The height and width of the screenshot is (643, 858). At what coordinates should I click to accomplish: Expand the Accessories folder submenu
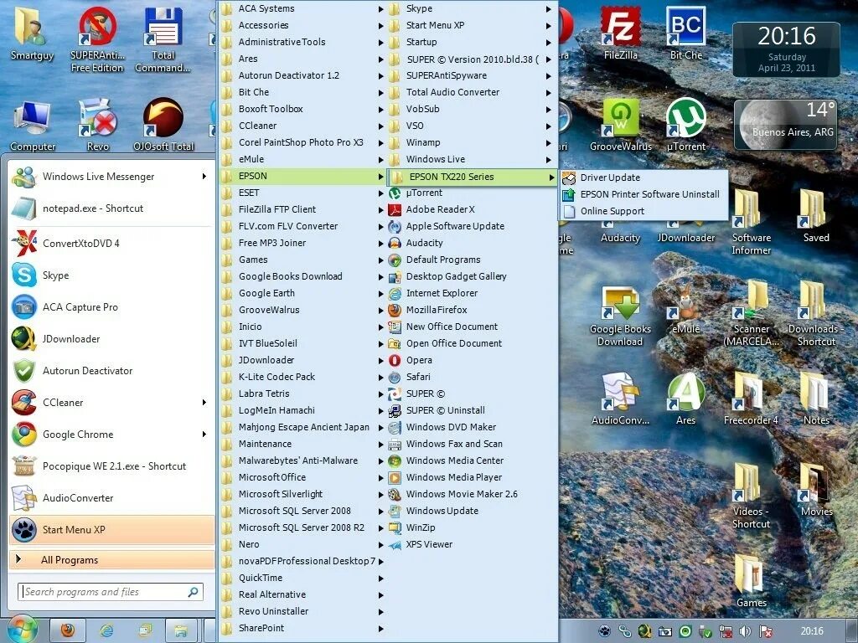click(302, 25)
